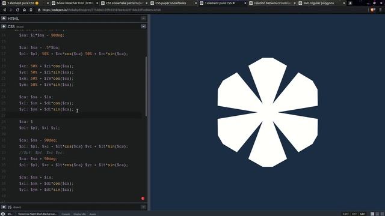Close the relation between circumradius tab
This screenshot has height=216, width=385.
click(295, 3)
